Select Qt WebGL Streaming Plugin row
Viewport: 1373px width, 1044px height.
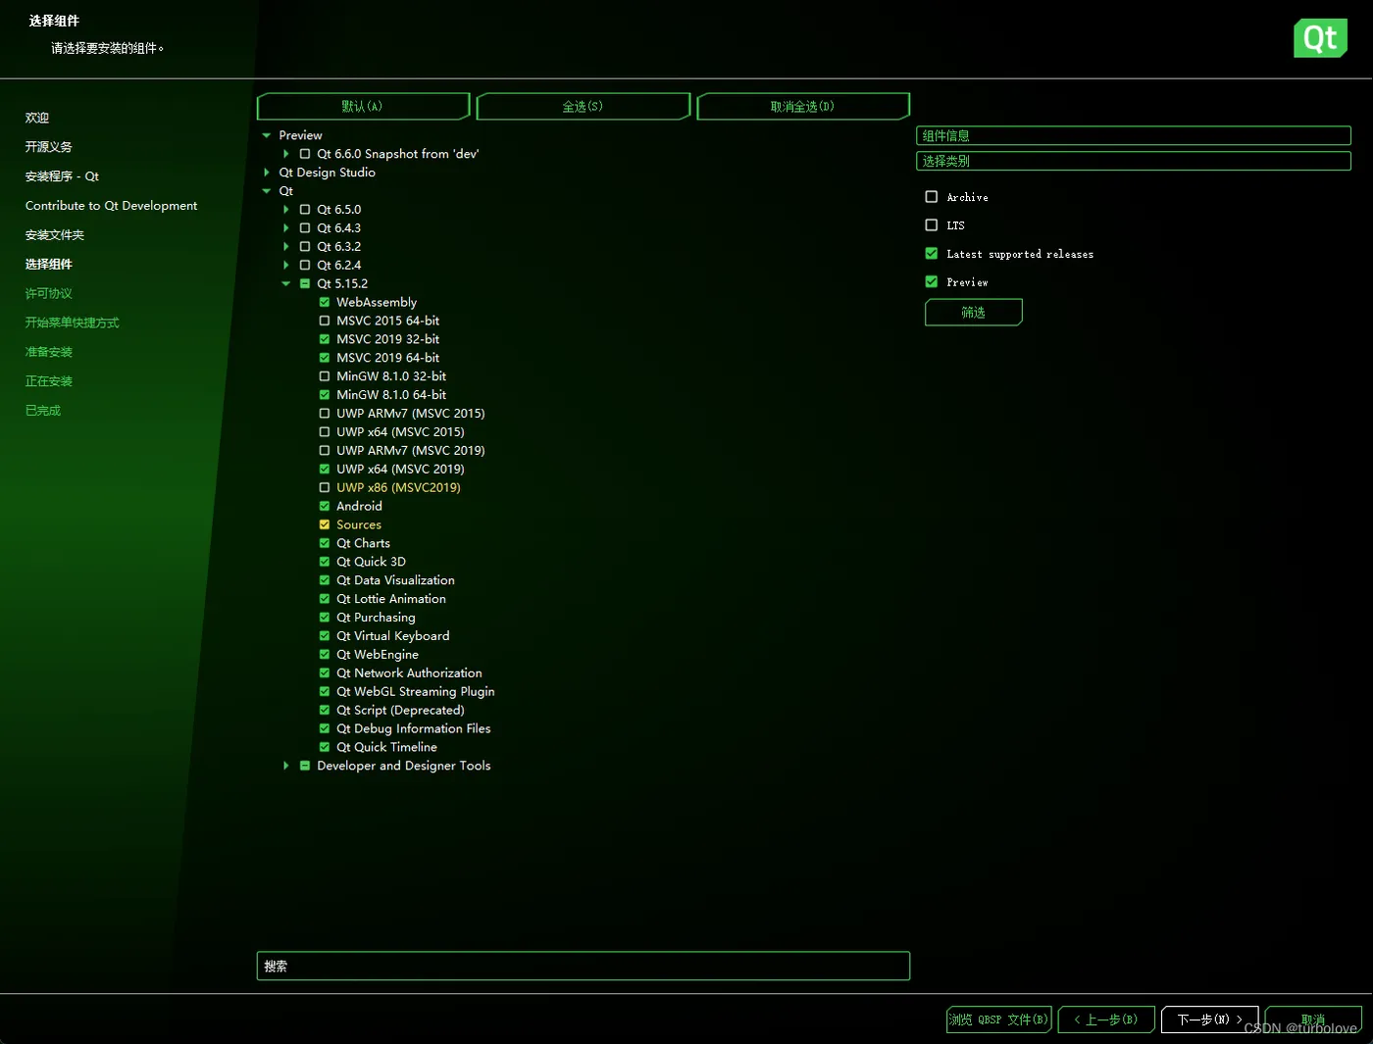click(416, 692)
